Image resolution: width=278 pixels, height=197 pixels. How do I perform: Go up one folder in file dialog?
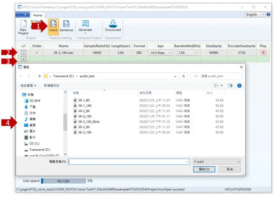(x=40, y=76)
